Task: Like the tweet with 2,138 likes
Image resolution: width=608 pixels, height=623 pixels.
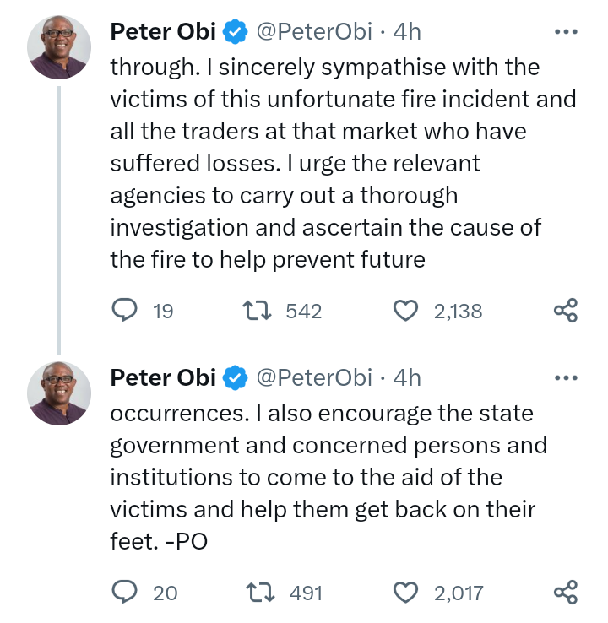Action: 407,311
